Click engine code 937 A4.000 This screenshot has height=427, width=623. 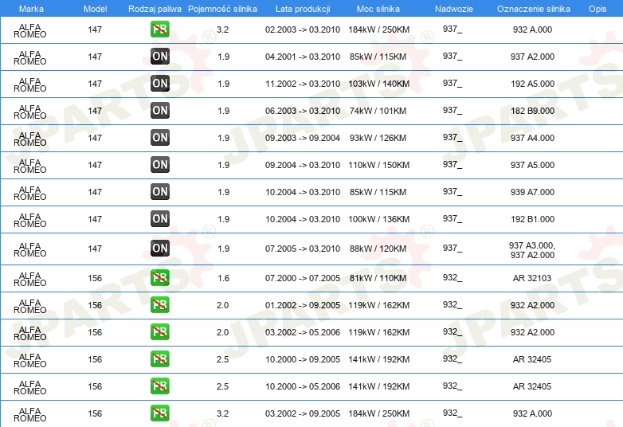[x=532, y=138]
